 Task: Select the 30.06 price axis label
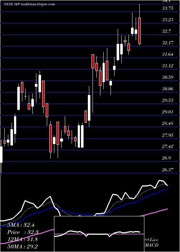pos(168,89)
